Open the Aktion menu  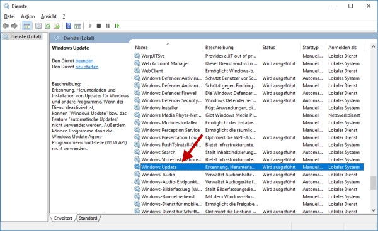coord(28,16)
